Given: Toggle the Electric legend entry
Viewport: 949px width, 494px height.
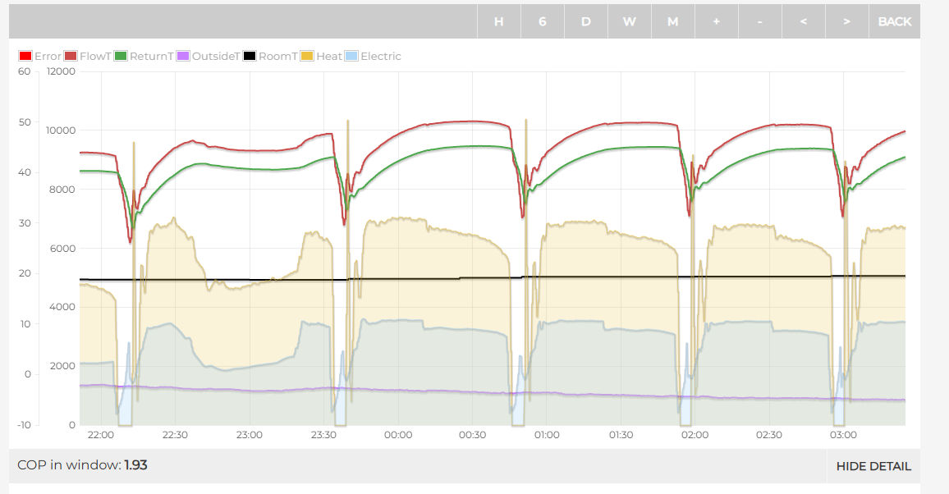Looking at the screenshot, I should 380,57.
